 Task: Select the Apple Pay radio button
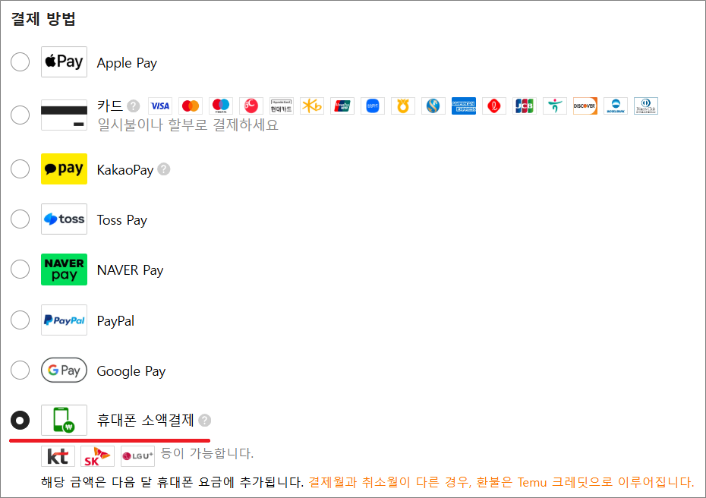(20, 61)
